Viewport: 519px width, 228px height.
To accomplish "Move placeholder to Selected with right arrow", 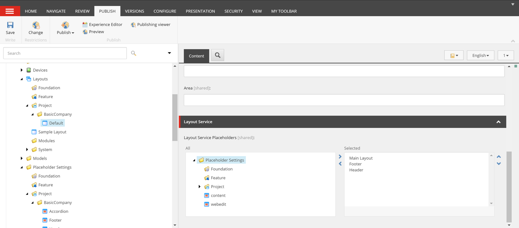I will coord(340,157).
